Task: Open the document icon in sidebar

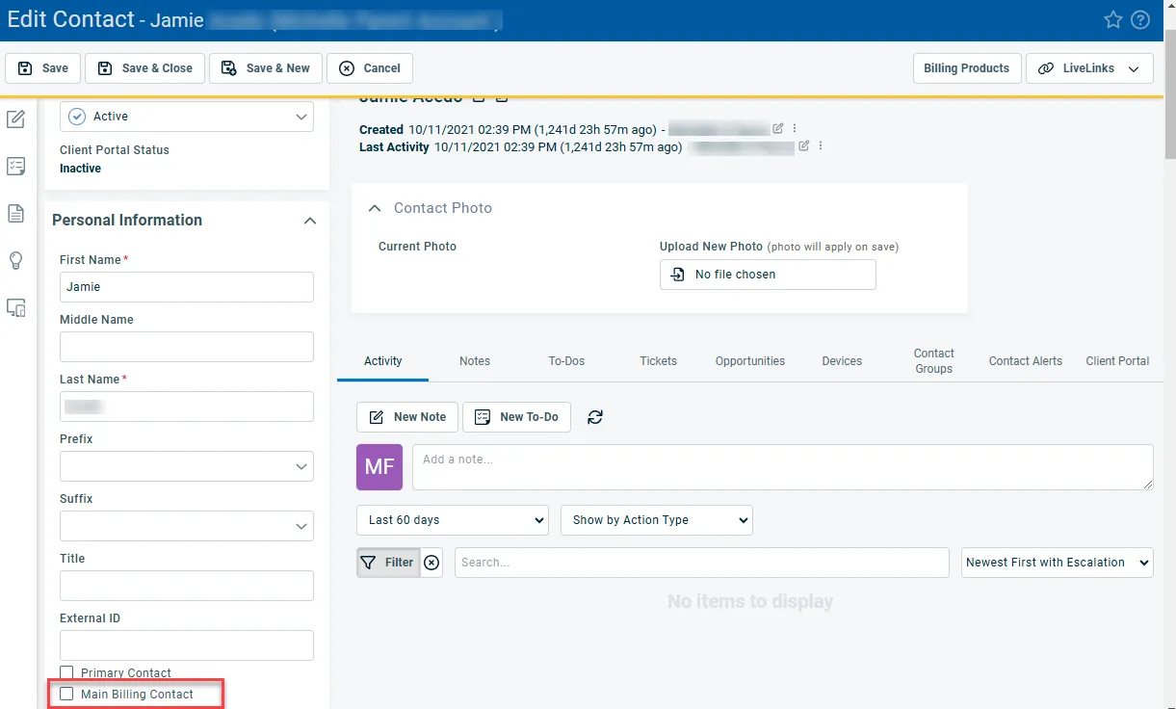Action: (x=15, y=213)
